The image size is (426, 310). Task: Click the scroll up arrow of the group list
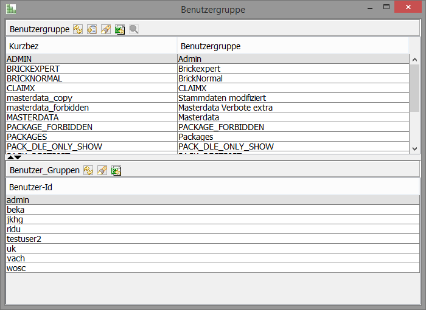point(415,60)
